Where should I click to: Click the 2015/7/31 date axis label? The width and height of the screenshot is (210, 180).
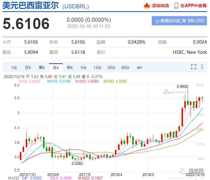pyautogui.click(x=28, y=174)
